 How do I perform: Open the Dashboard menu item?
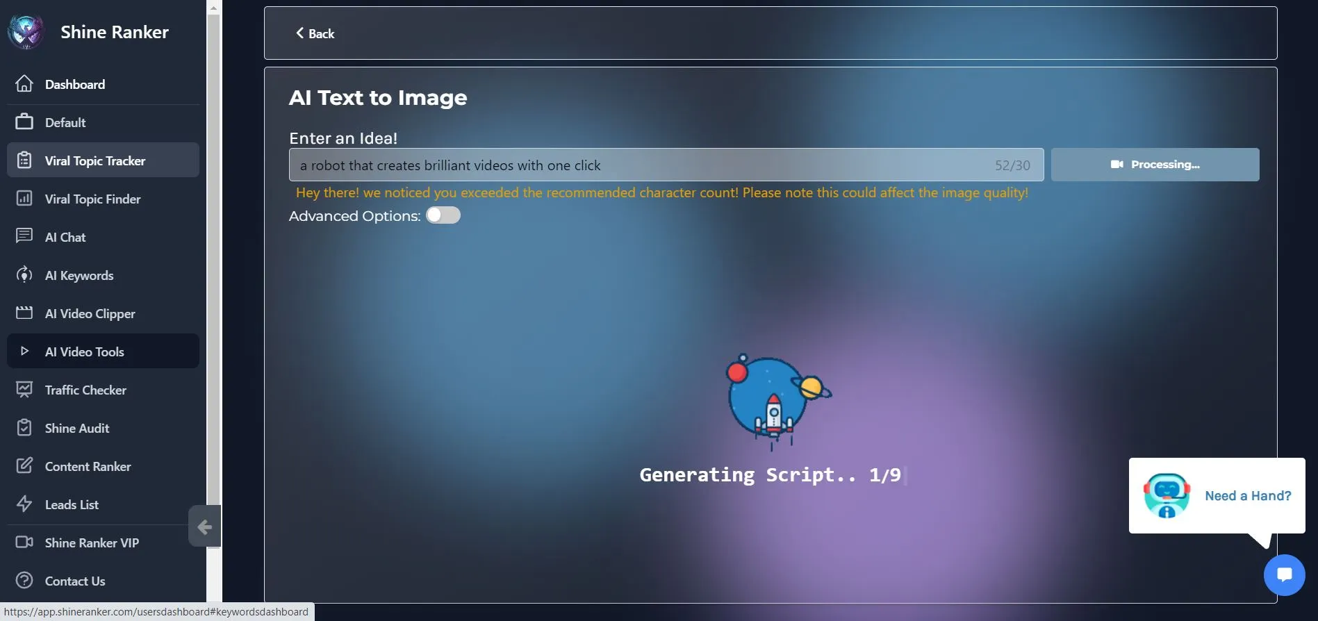103,84
